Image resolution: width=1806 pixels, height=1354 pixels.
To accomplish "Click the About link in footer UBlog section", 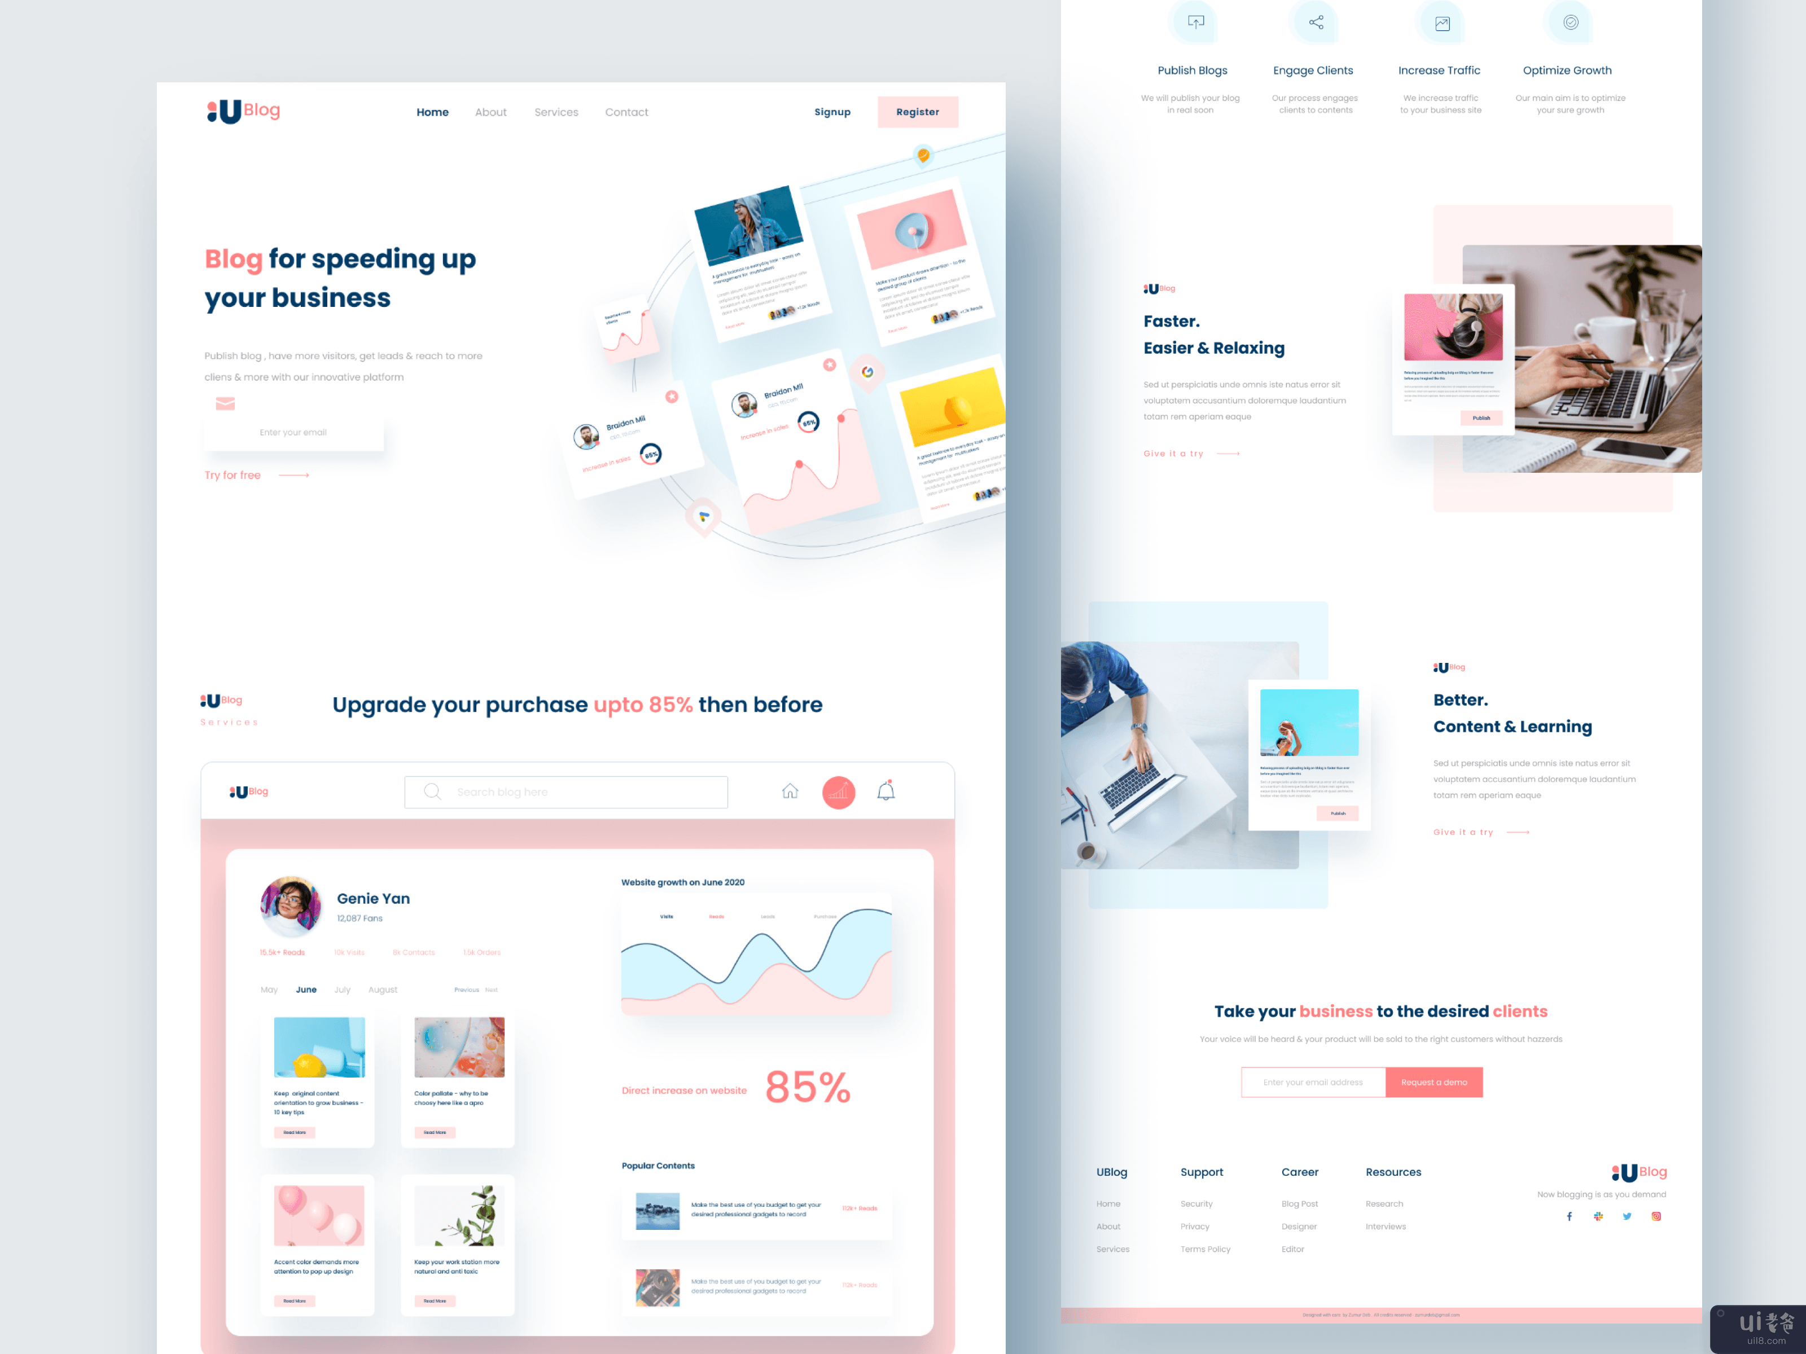I will point(1108,1226).
